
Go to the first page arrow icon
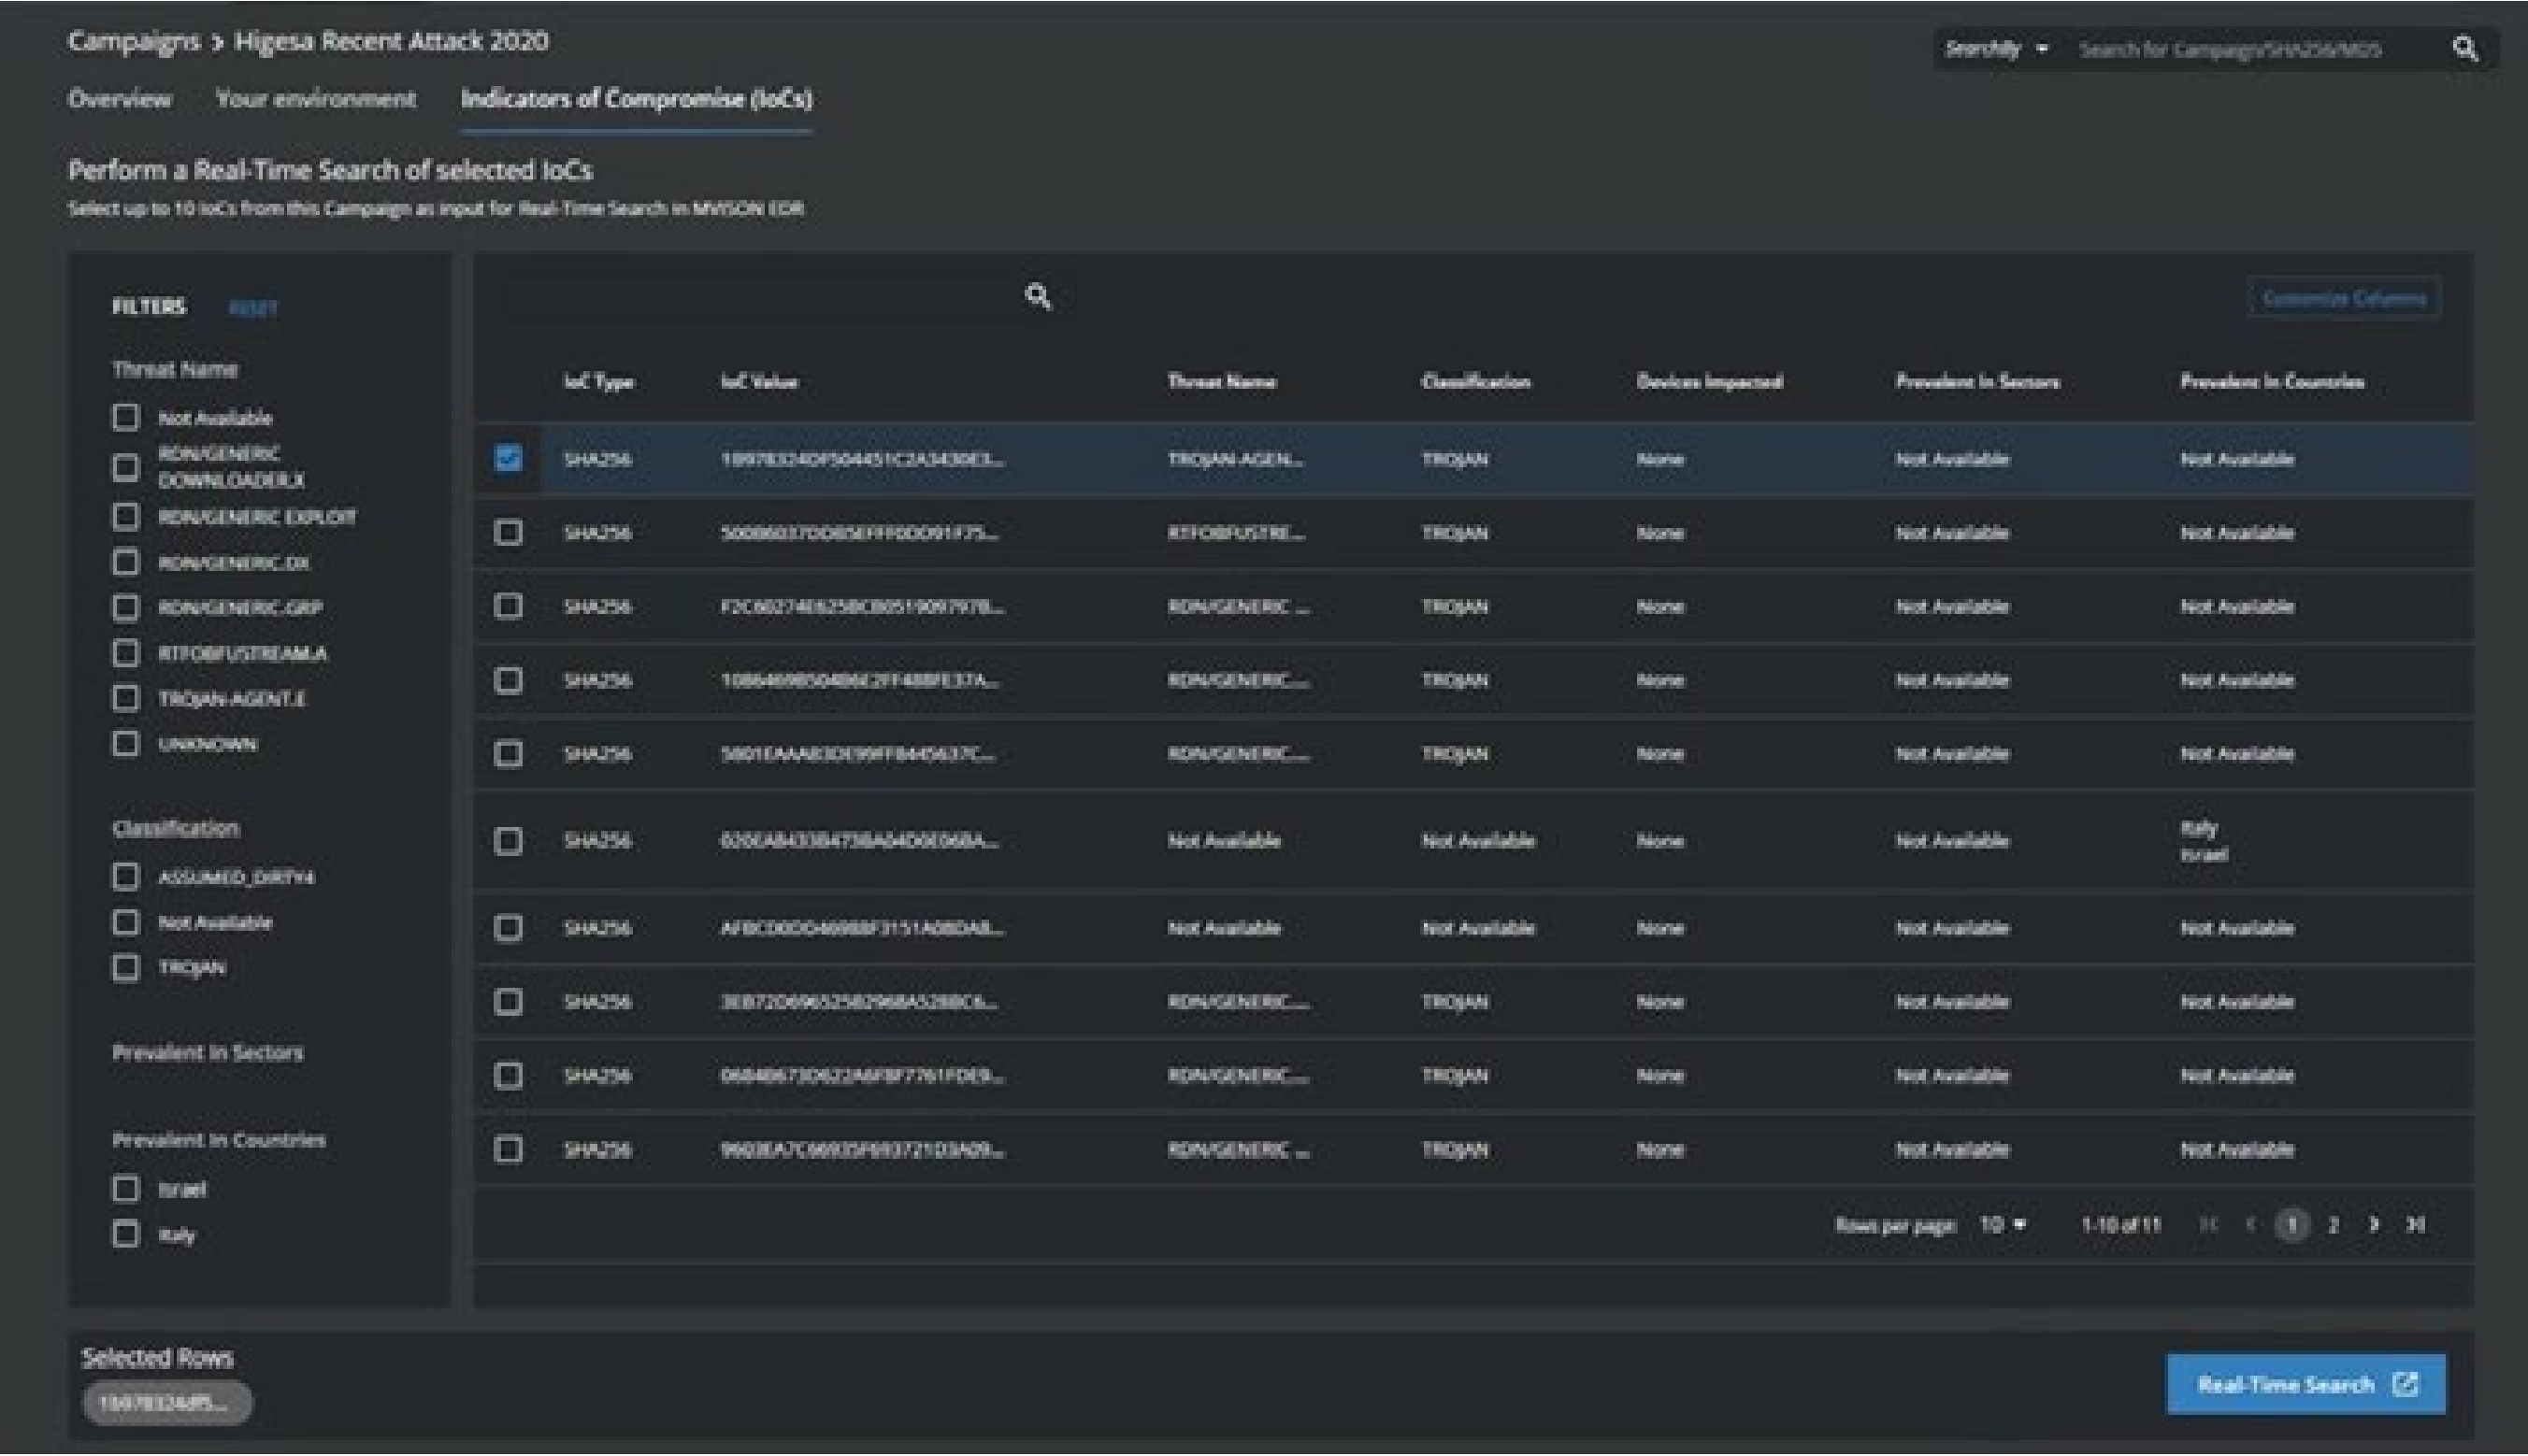tap(2209, 1224)
